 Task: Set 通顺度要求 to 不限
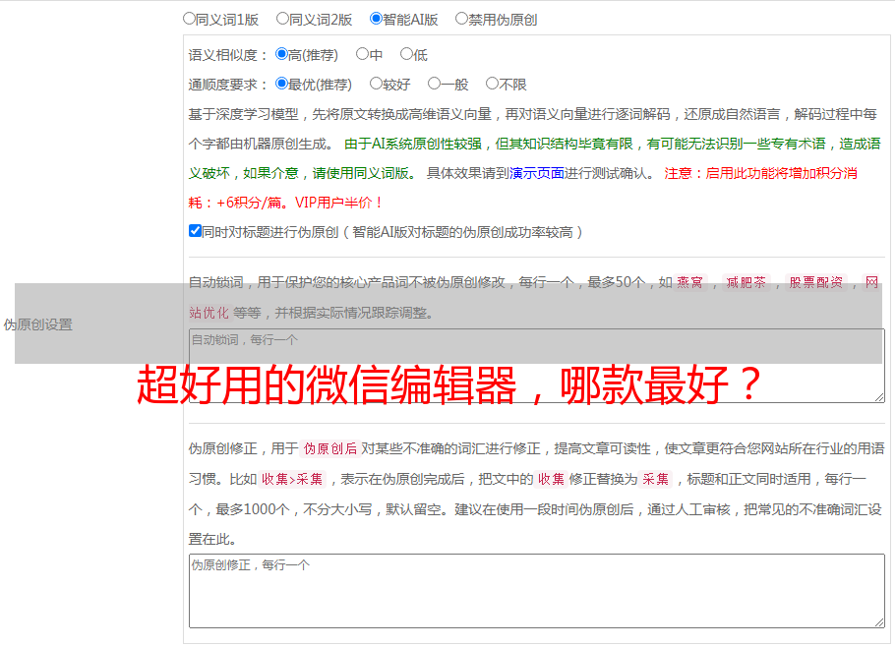492,84
